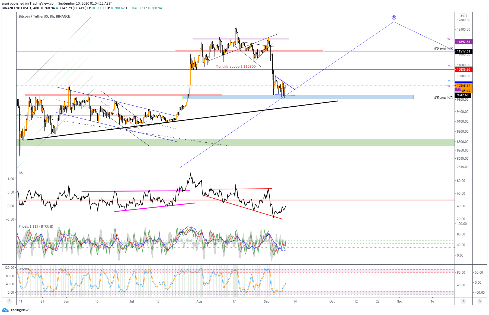Click the 11517.61 black price label
The image size is (489, 315).
(x=464, y=51)
